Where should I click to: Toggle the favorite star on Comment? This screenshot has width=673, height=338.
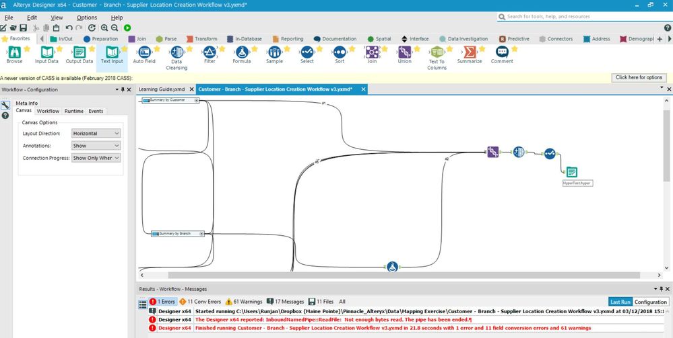coord(514,48)
